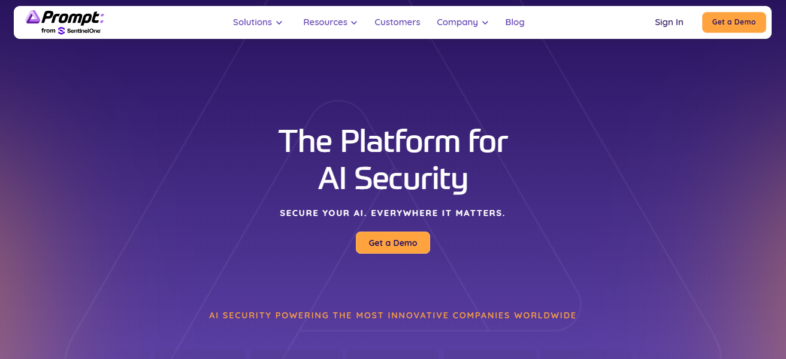Open the Customers page
The height and width of the screenshot is (359, 786).
pos(397,22)
